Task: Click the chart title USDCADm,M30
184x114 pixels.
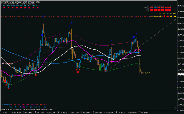Action: pyautogui.click(x=7, y=2)
